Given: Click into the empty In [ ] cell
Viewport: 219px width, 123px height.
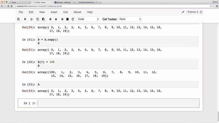Looking at the screenshot, I should pyautogui.click(x=117, y=103).
